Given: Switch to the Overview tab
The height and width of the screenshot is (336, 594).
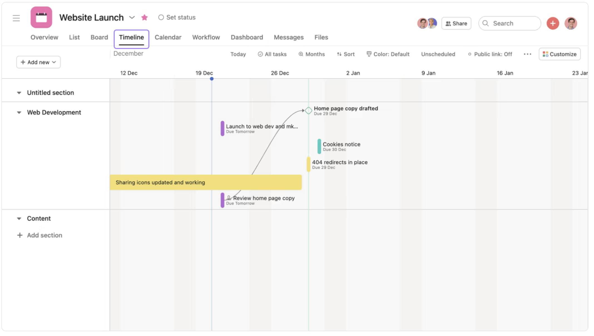Looking at the screenshot, I should point(44,37).
